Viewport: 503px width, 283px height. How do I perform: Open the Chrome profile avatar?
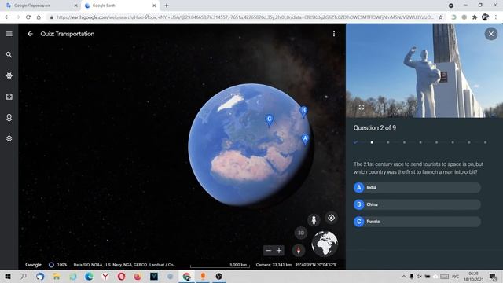pos(485,17)
